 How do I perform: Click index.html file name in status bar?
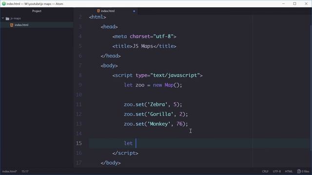click(10, 171)
